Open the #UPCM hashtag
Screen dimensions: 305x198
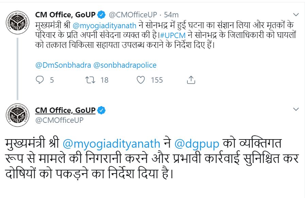[172, 35]
